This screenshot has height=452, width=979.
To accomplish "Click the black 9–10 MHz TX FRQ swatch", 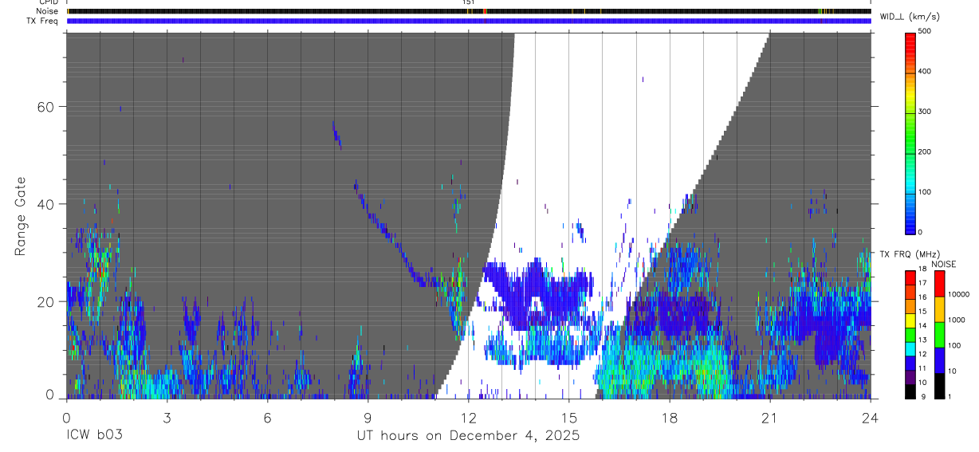I will point(910,390).
